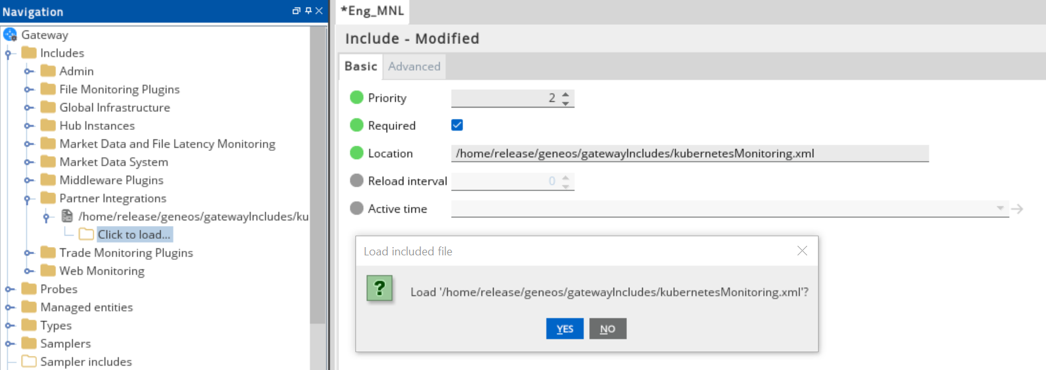Increase the Priority value with up arrow
The image size is (1046, 370).
tap(566, 94)
